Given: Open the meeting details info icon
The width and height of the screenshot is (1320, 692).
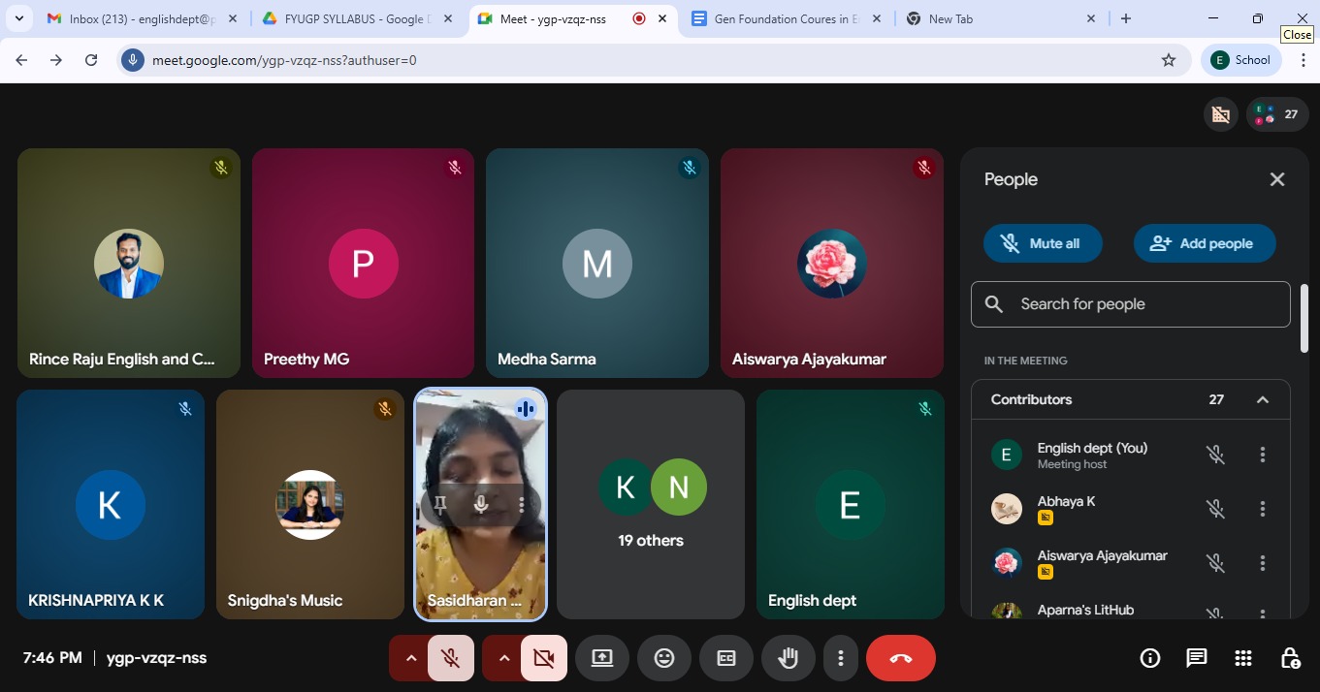Looking at the screenshot, I should (1150, 658).
